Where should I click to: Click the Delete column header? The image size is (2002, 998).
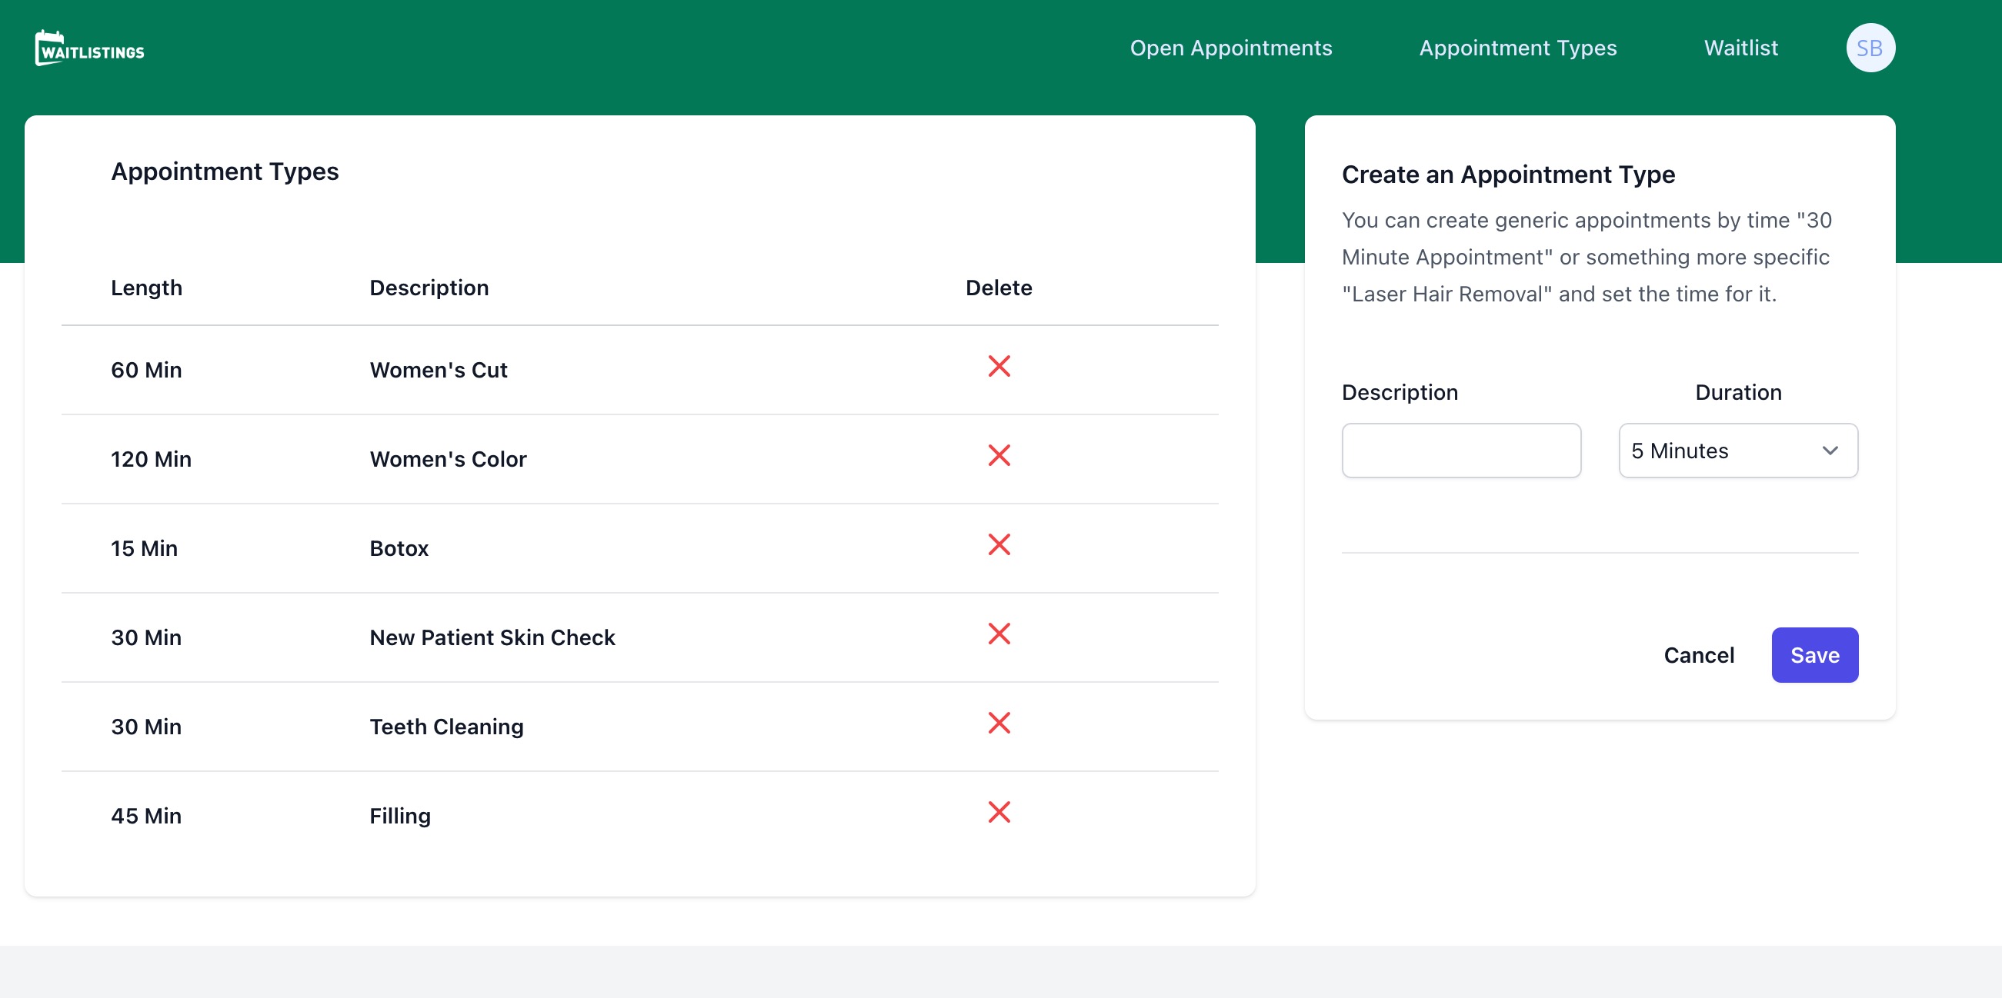click(998, 288)
